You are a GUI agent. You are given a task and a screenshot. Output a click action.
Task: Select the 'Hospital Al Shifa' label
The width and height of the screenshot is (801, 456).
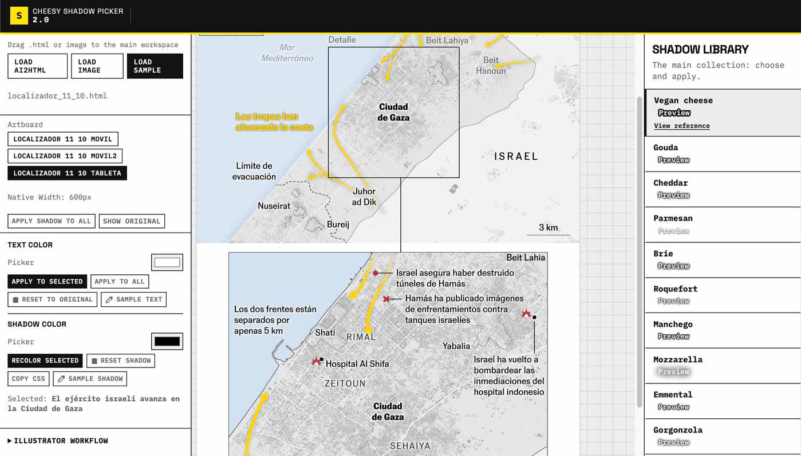coord(357,364)
